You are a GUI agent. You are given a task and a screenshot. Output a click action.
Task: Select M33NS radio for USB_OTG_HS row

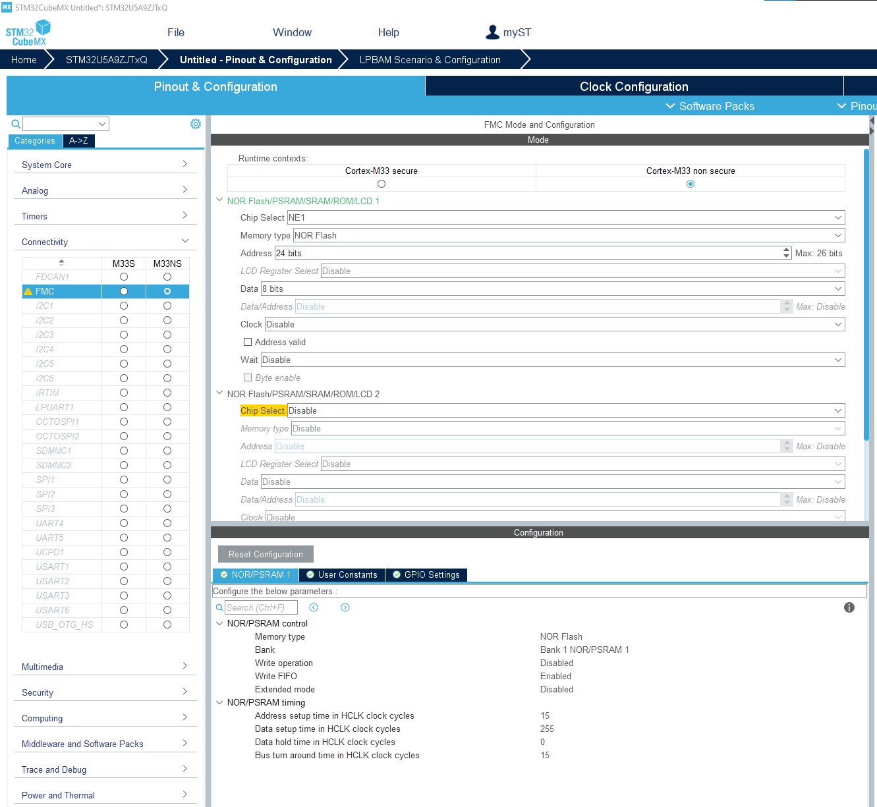[167, 625]
